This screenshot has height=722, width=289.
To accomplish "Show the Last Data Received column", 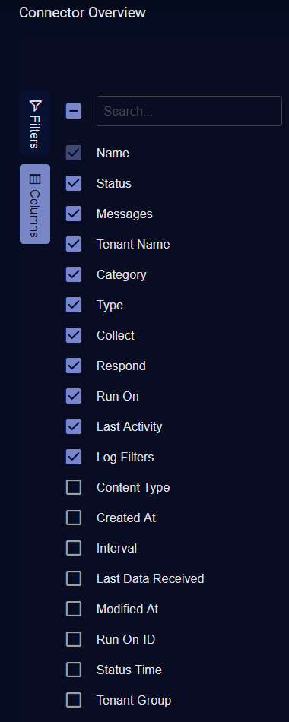I will pos(74,578).
